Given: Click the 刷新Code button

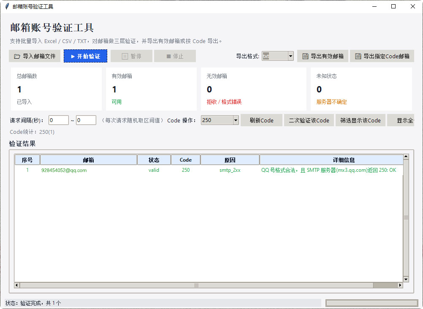Looking at the screenshot, I should point(261,120).
